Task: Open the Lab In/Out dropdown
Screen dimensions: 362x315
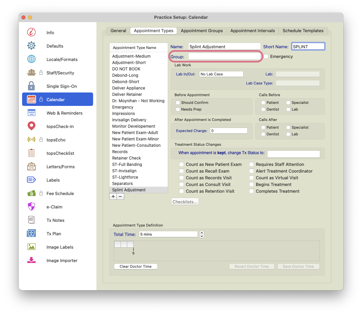Action: tap(221, 74)
